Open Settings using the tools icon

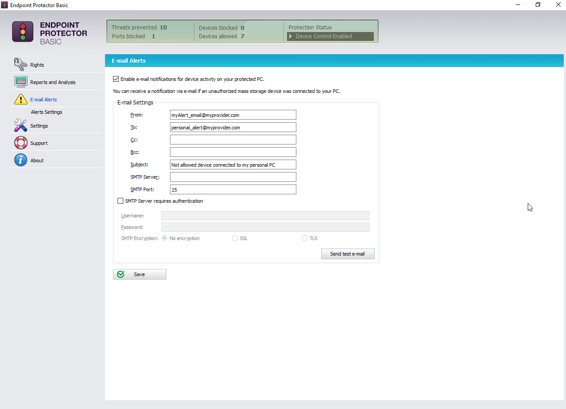20,126
